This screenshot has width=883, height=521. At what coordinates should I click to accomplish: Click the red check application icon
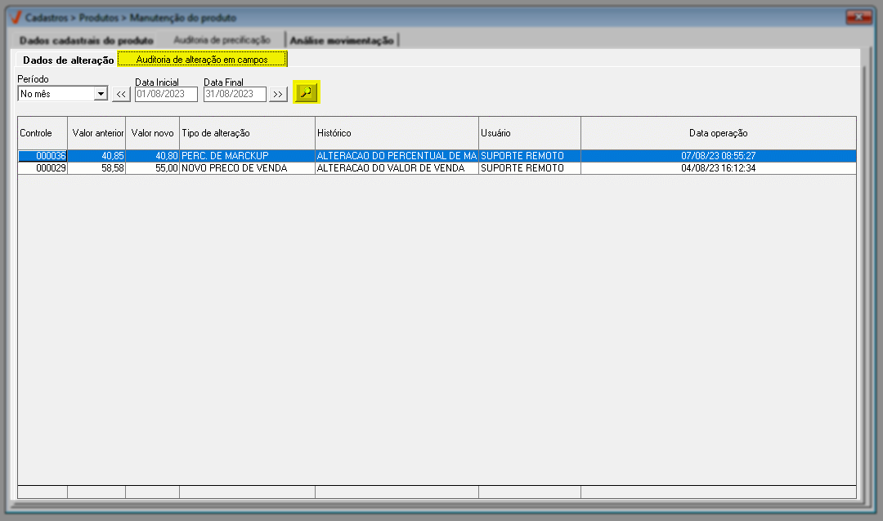point(16,17)
